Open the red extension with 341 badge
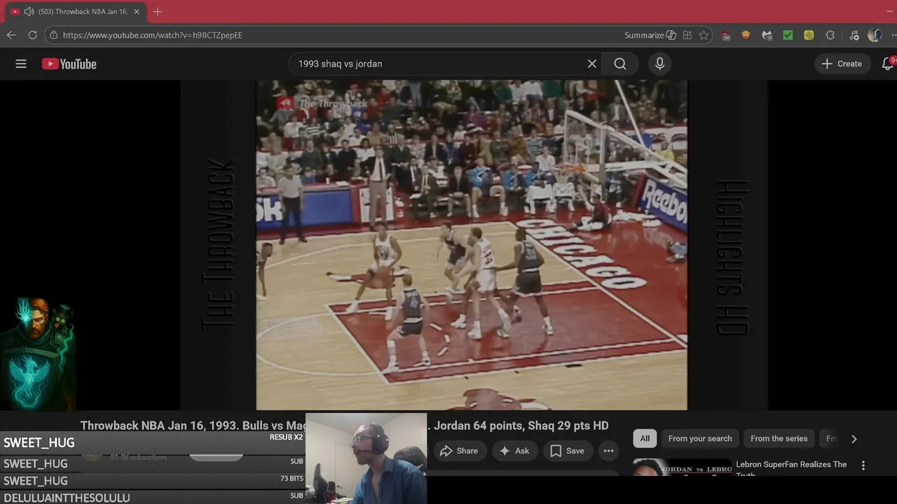This screenshot has width=897, height=504. click(725, 35)
